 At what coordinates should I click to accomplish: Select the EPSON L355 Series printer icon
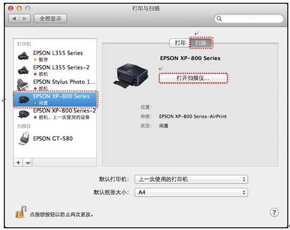pyautogui.click(x=23, y=56)
